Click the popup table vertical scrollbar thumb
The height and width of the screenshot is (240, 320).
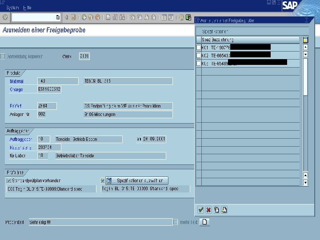pos(305,77)
